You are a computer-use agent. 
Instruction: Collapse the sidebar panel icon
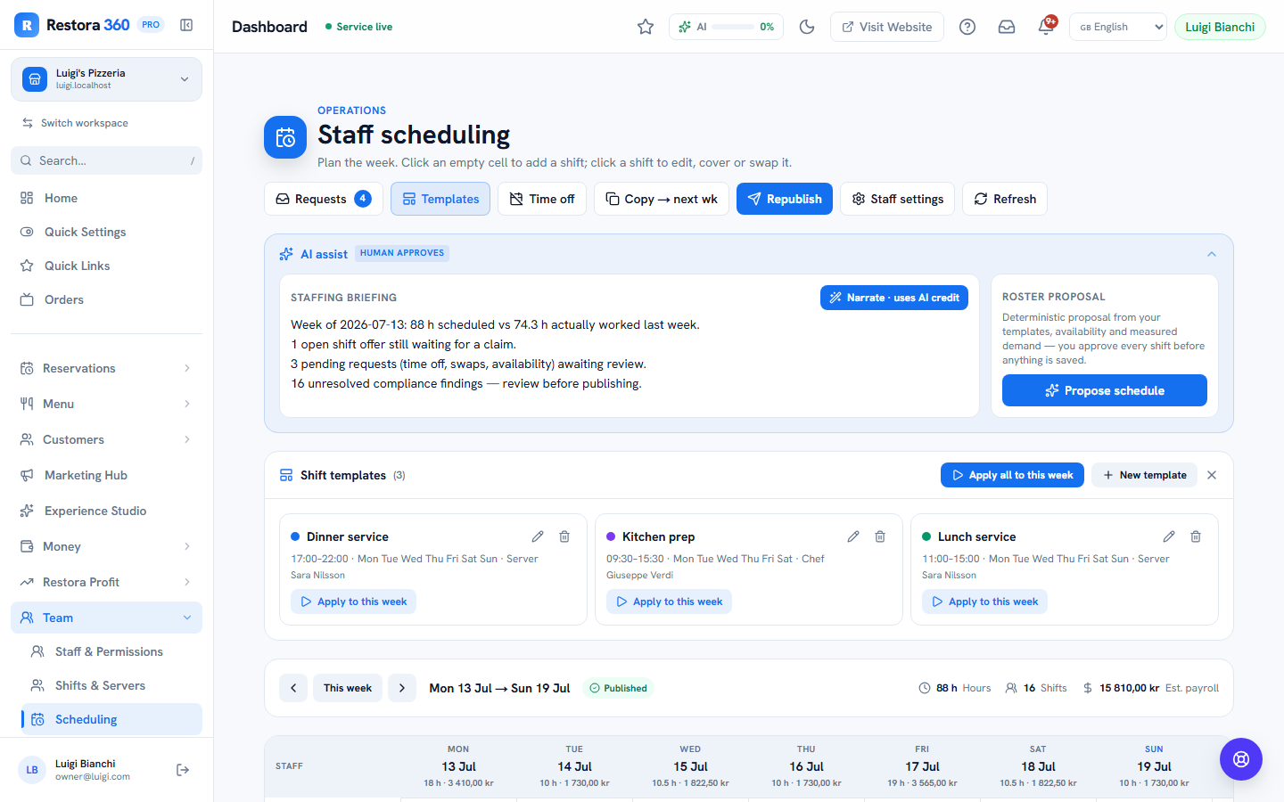pyautogui.click(x=186, y=25)
